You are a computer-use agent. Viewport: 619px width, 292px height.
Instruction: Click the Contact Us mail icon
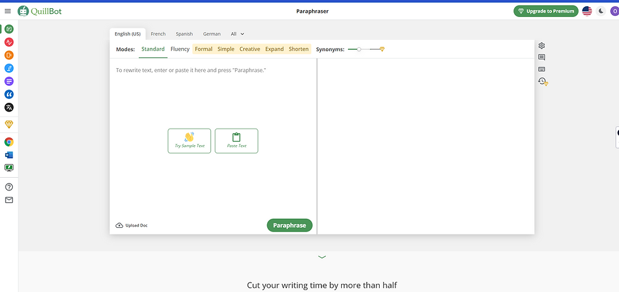click(9, 200)
